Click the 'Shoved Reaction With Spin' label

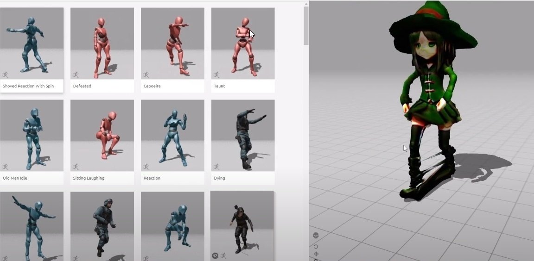28,86
